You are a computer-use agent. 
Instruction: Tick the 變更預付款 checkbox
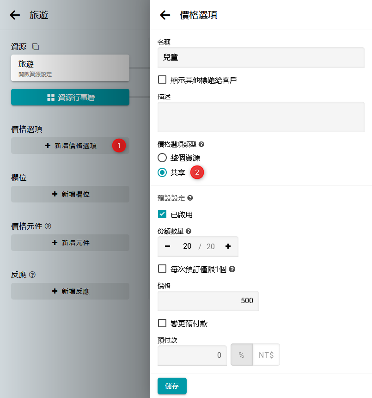coord(162,323)
